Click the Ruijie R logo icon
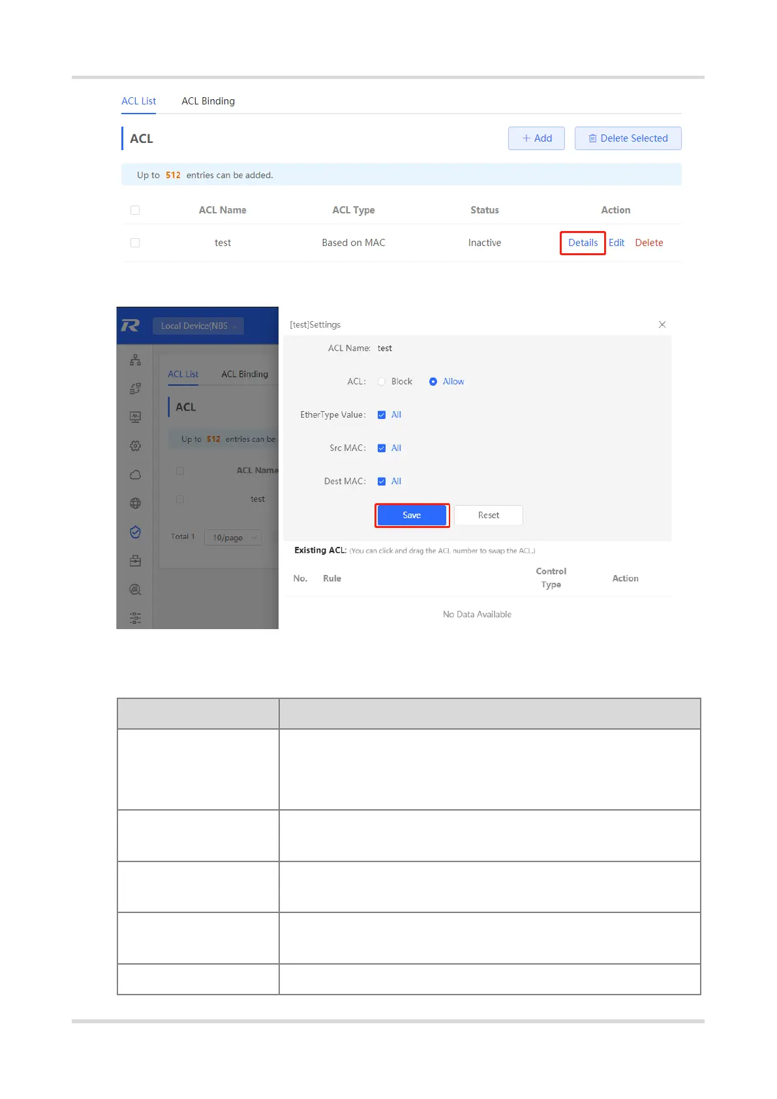 tap(130, 325)
